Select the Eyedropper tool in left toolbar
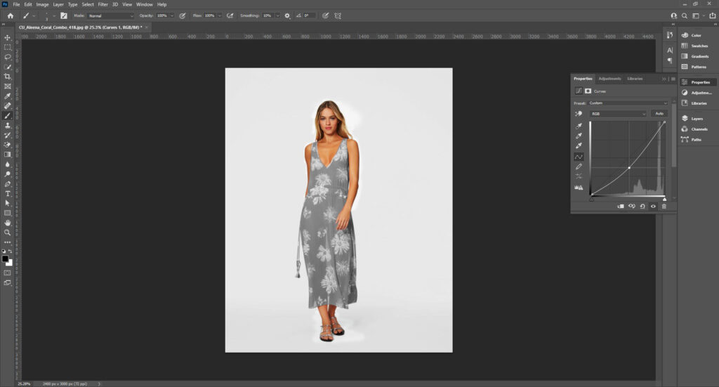The width and height of the screenshot is (719, 387). click(x=7, y=96)
